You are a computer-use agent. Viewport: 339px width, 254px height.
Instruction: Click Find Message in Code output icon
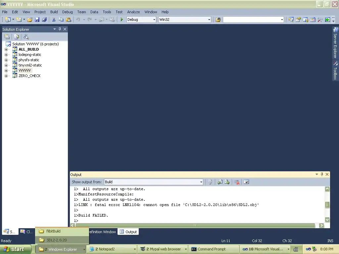tap(210, 182)
